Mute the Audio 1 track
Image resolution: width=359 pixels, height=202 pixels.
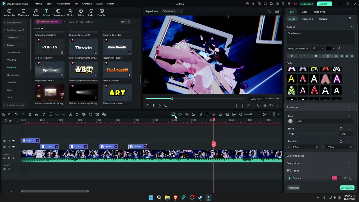coord(9,169)
